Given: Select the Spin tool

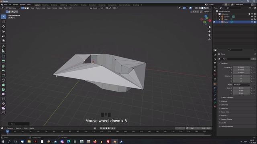Looking at the screenshot, I should [3, 90].
